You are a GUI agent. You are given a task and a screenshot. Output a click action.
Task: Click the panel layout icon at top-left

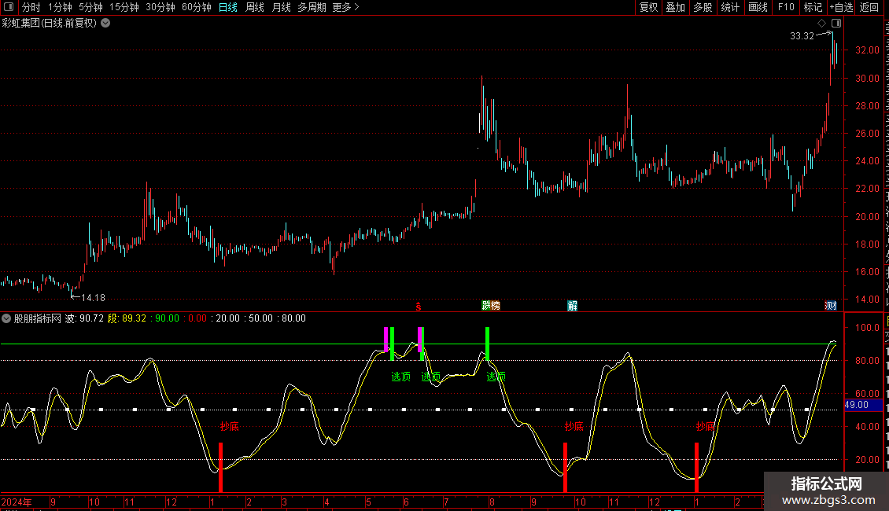(x=9, y=7)
